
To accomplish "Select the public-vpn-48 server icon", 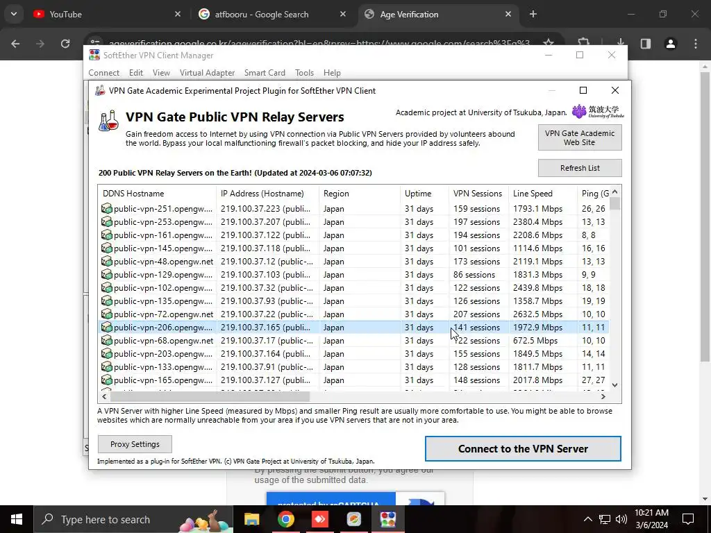I will coord(106,261).
